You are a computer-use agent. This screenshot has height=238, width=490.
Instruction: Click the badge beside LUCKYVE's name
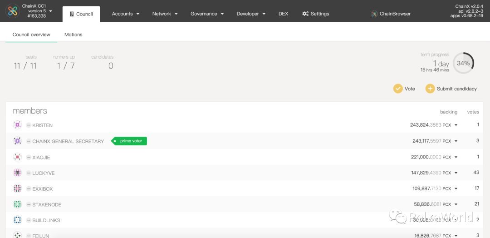coord(29,173)
